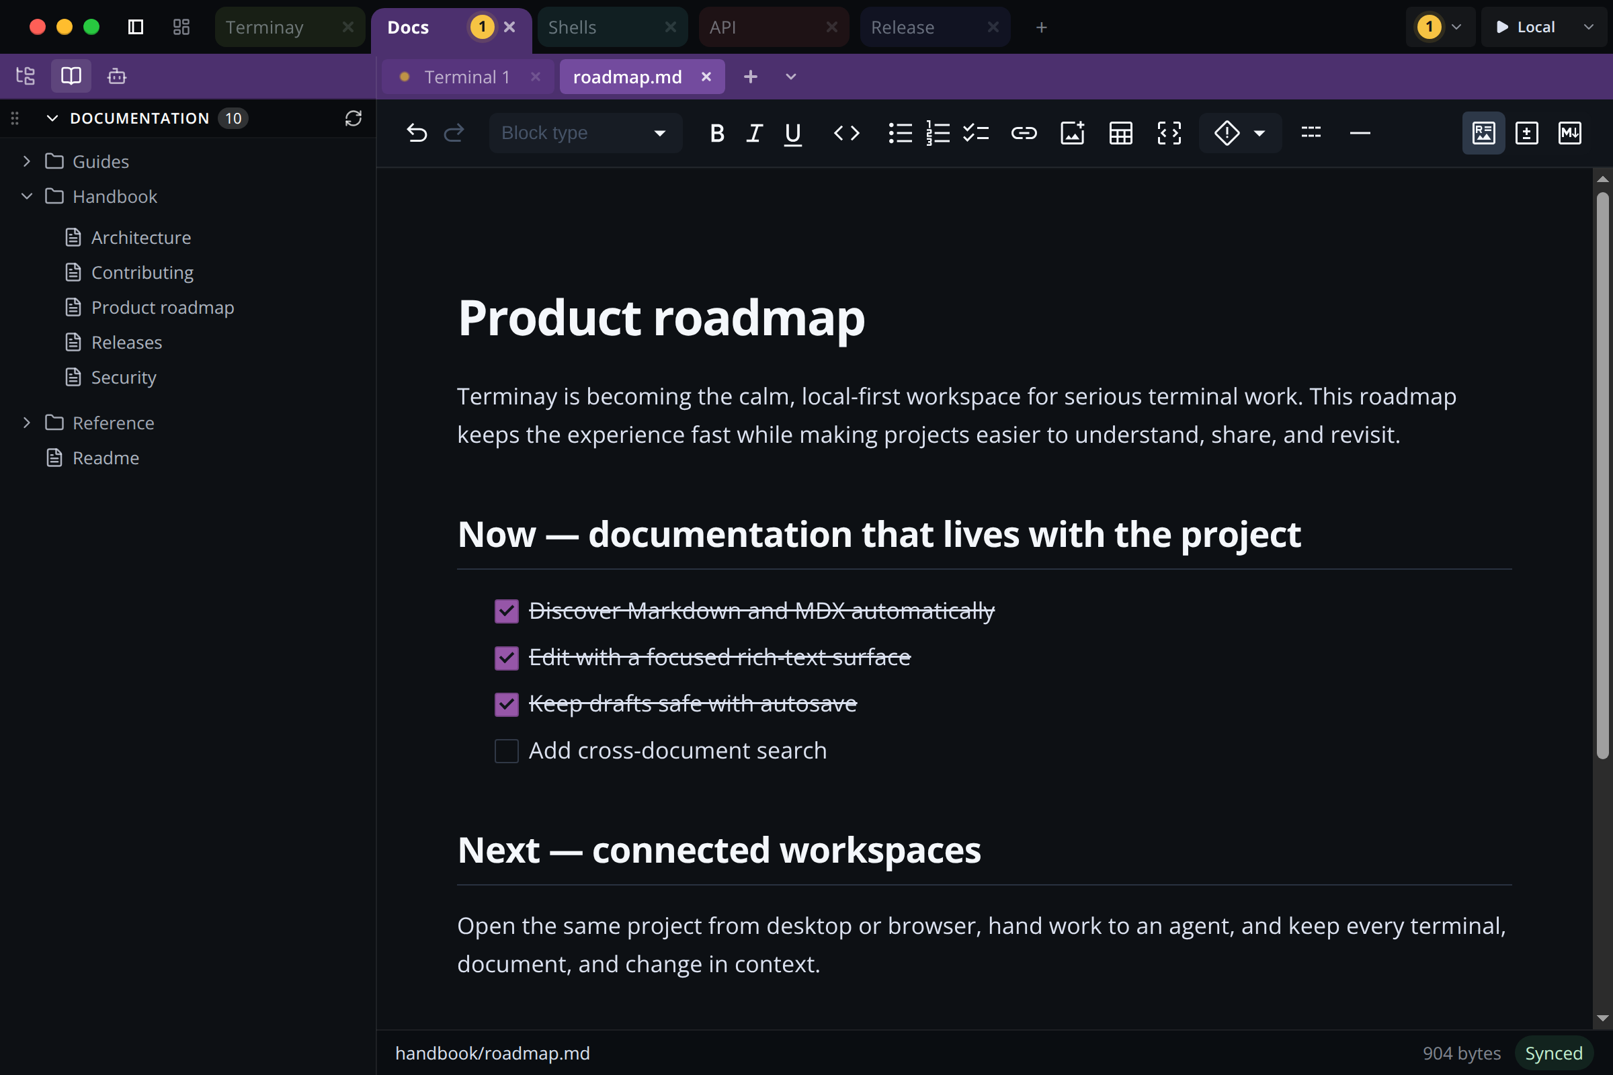The image size is (1613, 1075).
Task: Apply underline formatting
Action: coord(793,133)
